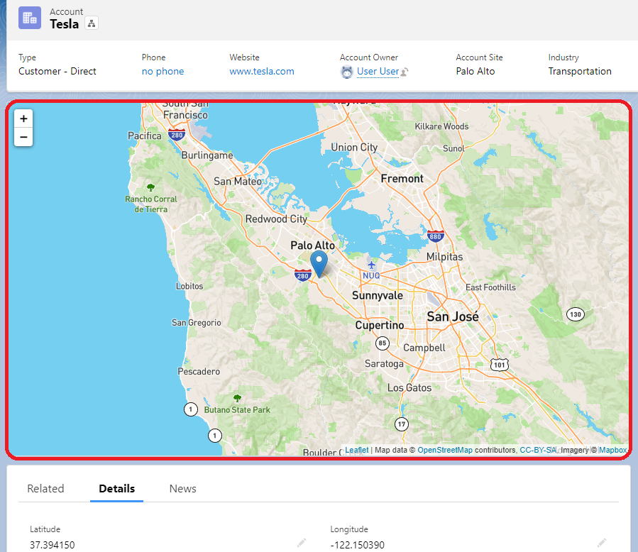Click the Palo Alto map label
This screenshot has height=552, width=638.
tap(312, 245)
